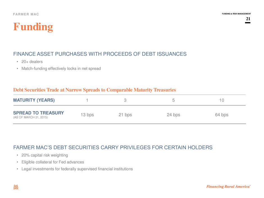
Task: Select the 24 bps spread value
Action: coord(173,115)
